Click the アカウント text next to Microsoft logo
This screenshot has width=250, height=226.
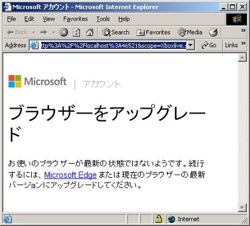pyautogui.click(x=101, y=84)
